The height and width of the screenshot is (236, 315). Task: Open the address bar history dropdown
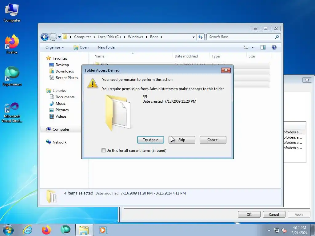click(x=193, y=37)
